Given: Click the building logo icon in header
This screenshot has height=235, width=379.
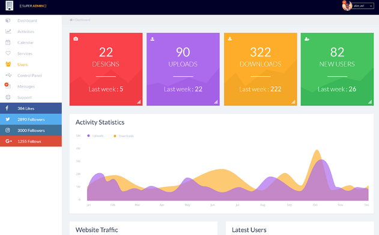Looking at the screenshot, I should coord(10,5).
